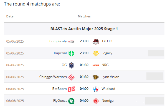Open the green Imperial team logo
The image size is (165, 107).
(x=71, y=53)
